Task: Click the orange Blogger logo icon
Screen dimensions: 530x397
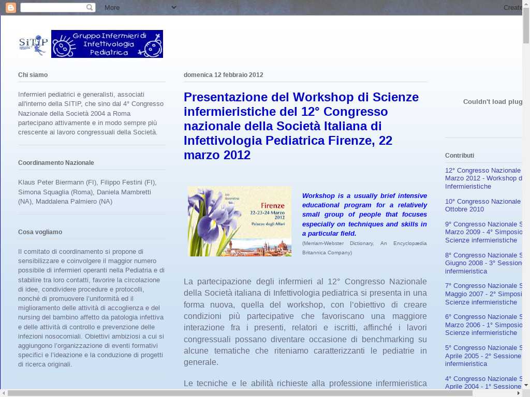Action: click(11, 8)
